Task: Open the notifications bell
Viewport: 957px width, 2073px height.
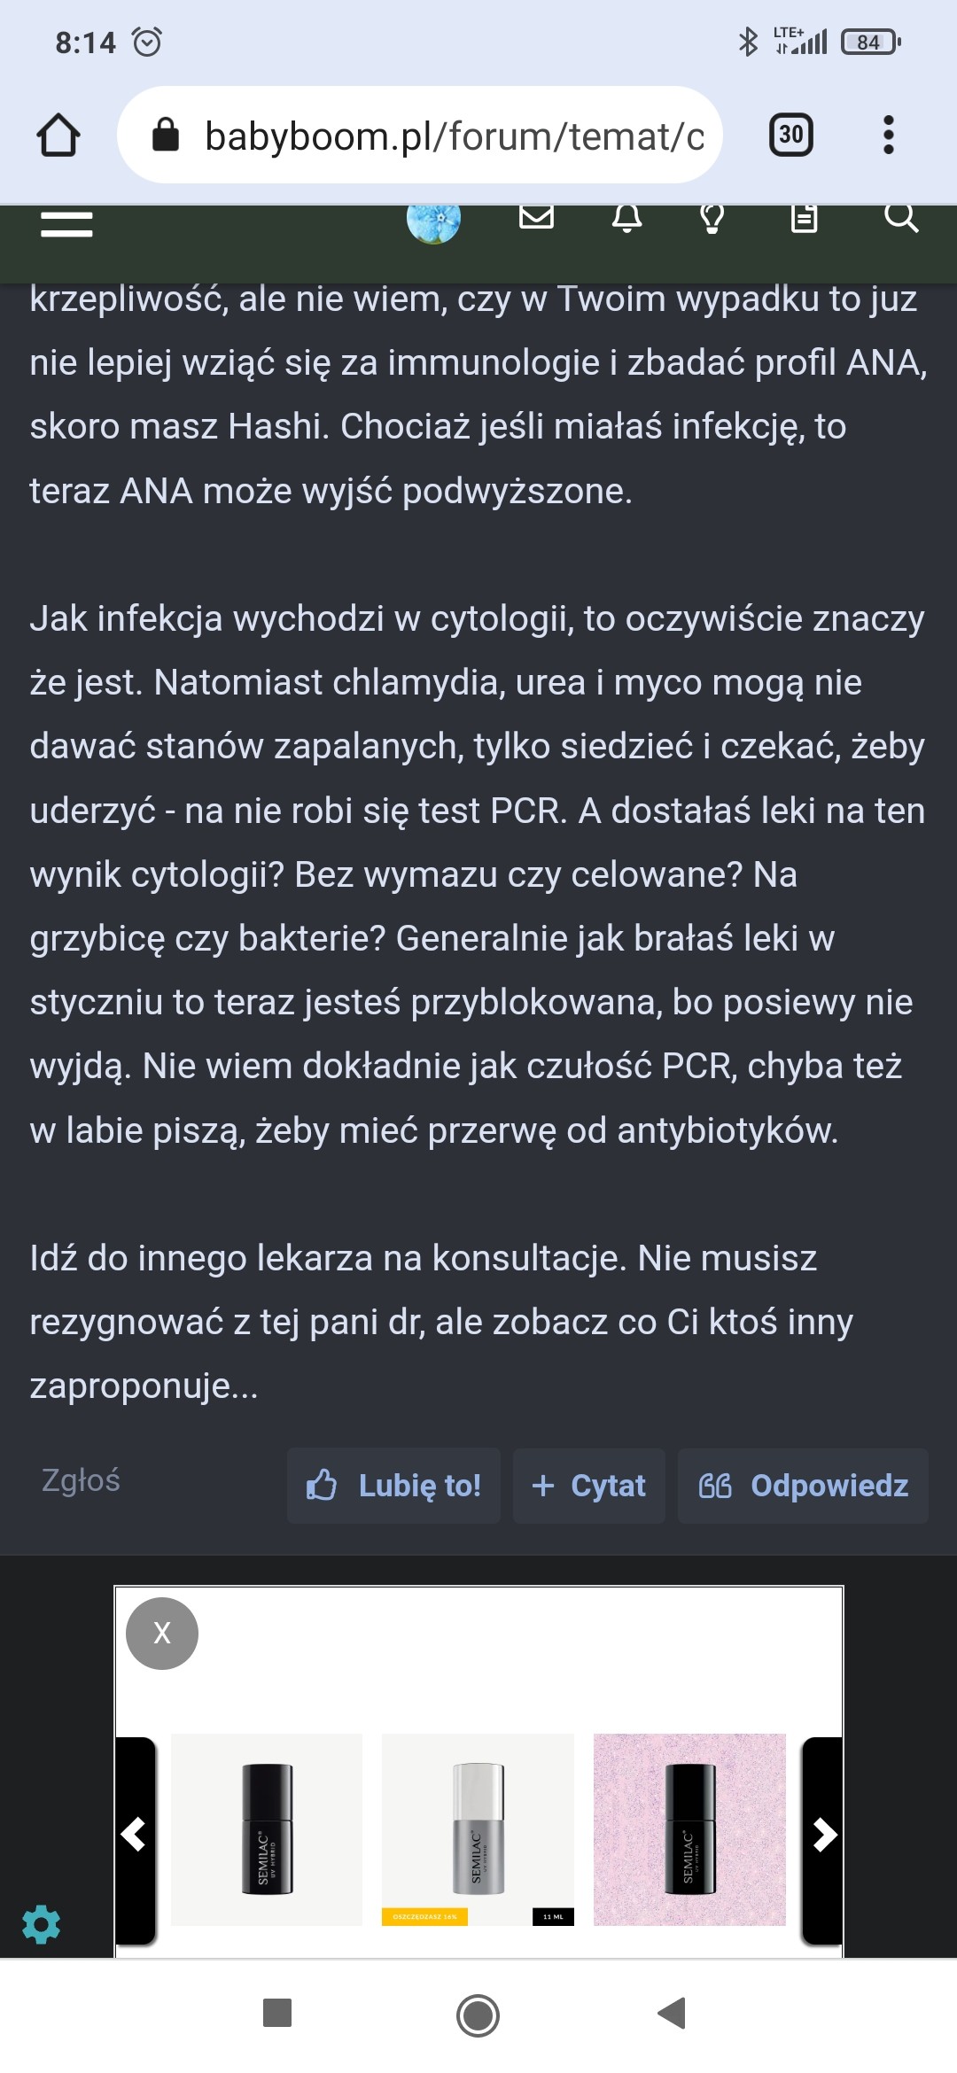Action: click(x=626, y=218)
